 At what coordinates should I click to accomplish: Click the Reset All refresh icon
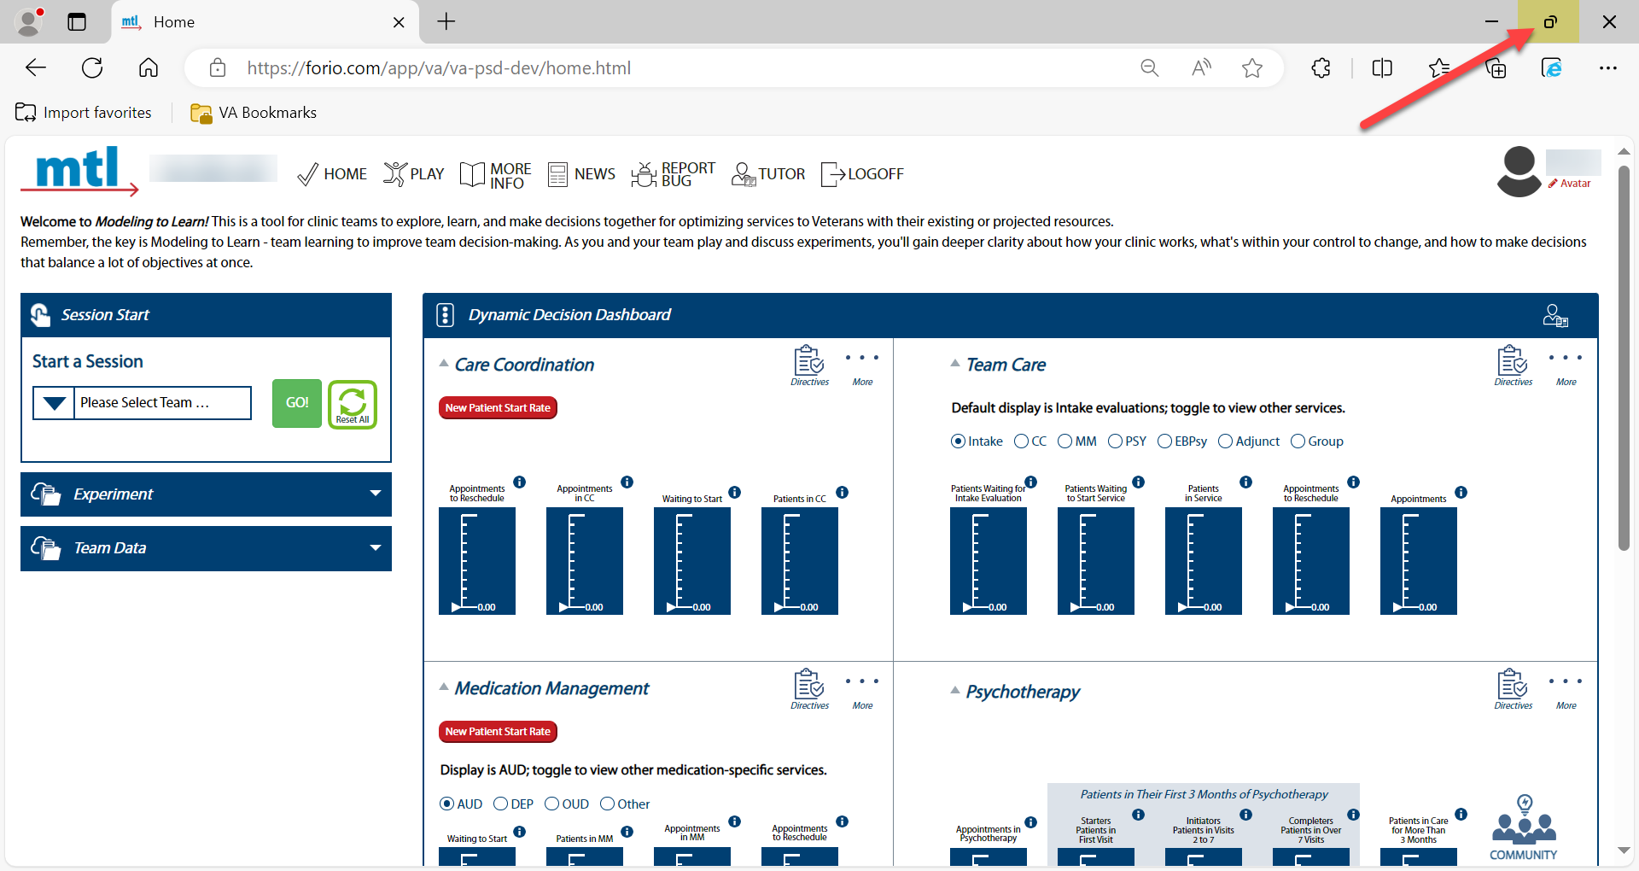[x=353, y=404]
